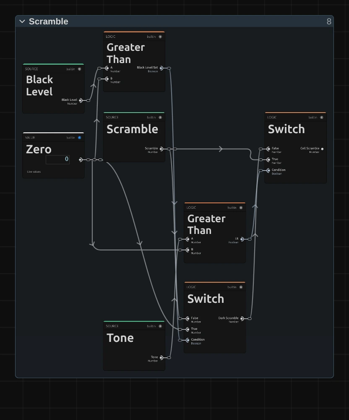Click the builtin label on Tone node

(x=151, y=326)
